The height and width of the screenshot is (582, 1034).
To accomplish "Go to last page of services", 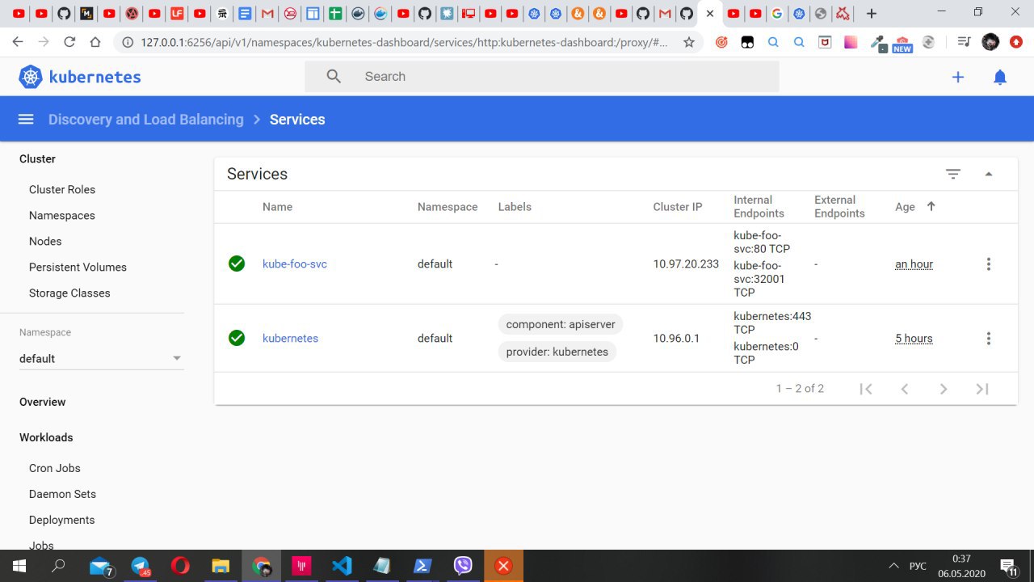I will [x=982, y=389].
